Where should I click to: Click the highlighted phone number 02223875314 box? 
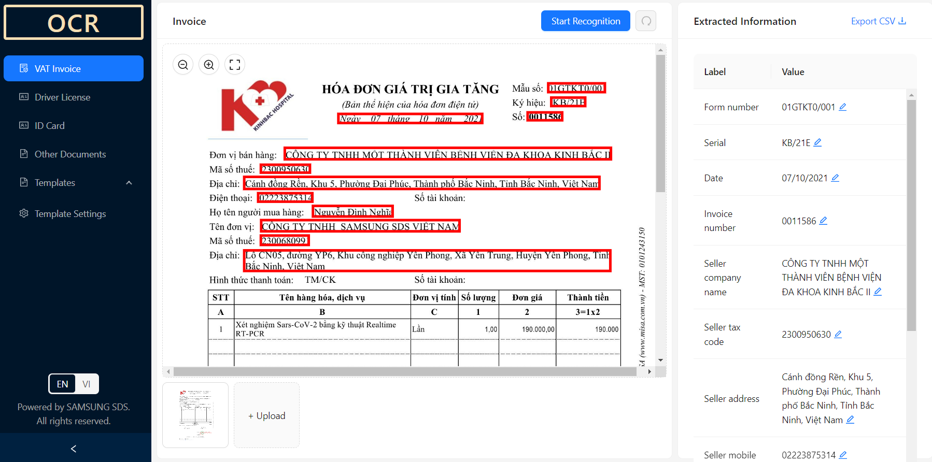click(286, 197)
